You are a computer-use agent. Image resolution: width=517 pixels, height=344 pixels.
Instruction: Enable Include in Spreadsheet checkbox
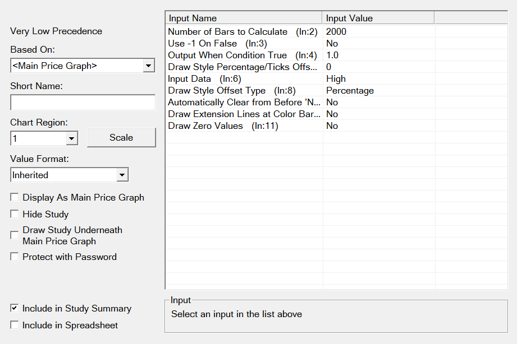coord(15,326)
